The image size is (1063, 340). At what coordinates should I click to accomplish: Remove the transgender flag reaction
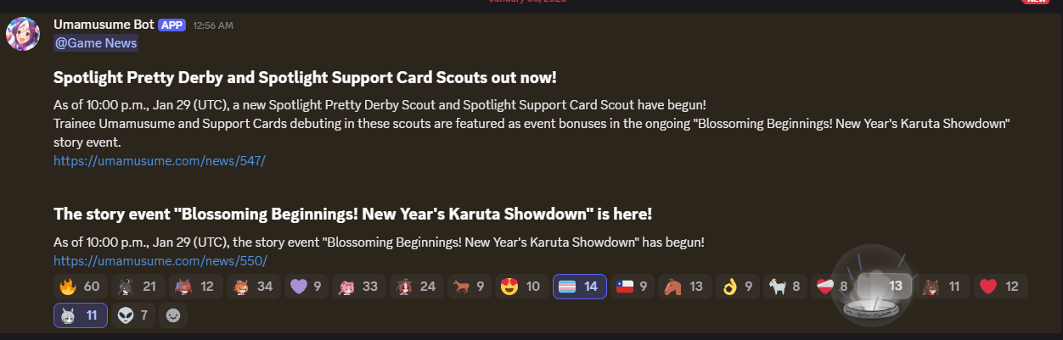579,287
